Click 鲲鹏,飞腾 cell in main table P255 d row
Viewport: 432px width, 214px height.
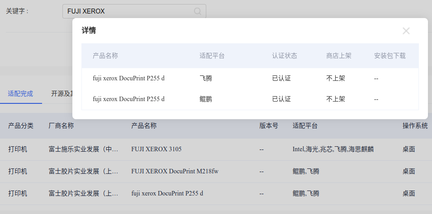click(306, 193)
